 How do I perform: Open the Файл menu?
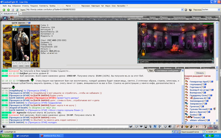4,6
